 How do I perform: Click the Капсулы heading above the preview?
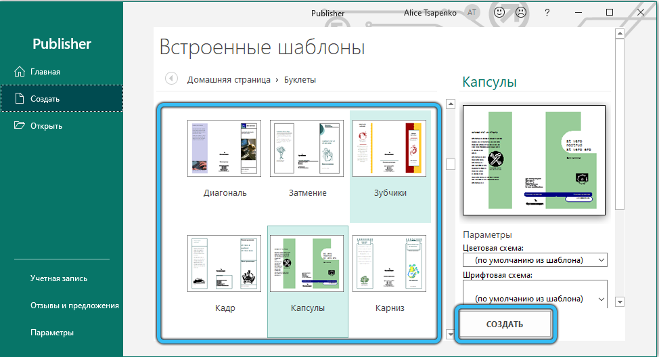tap(489, 82)
